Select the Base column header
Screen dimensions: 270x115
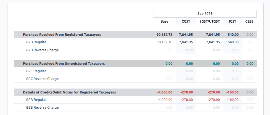(164, 21)
